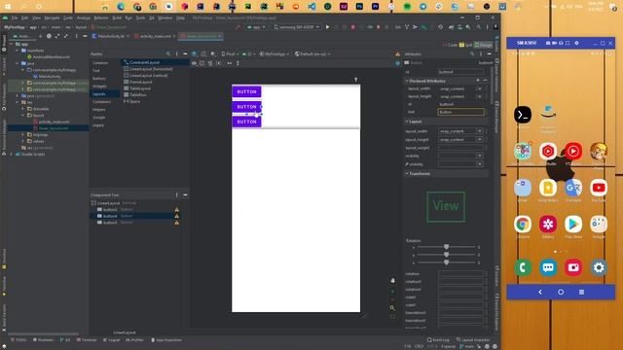Tap phone home navigation button
623x350 pixels.
tap(561, 292)
